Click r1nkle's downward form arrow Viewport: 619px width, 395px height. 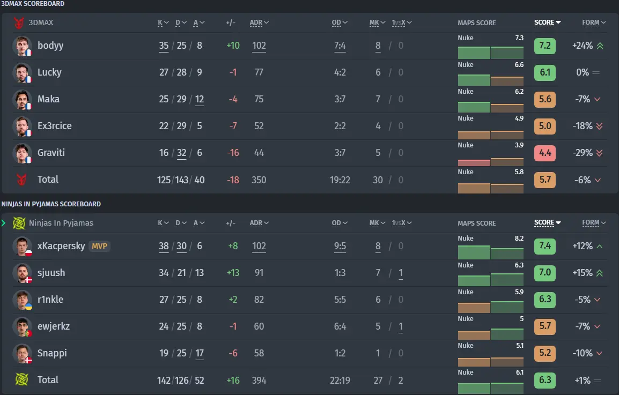[598, 300]
